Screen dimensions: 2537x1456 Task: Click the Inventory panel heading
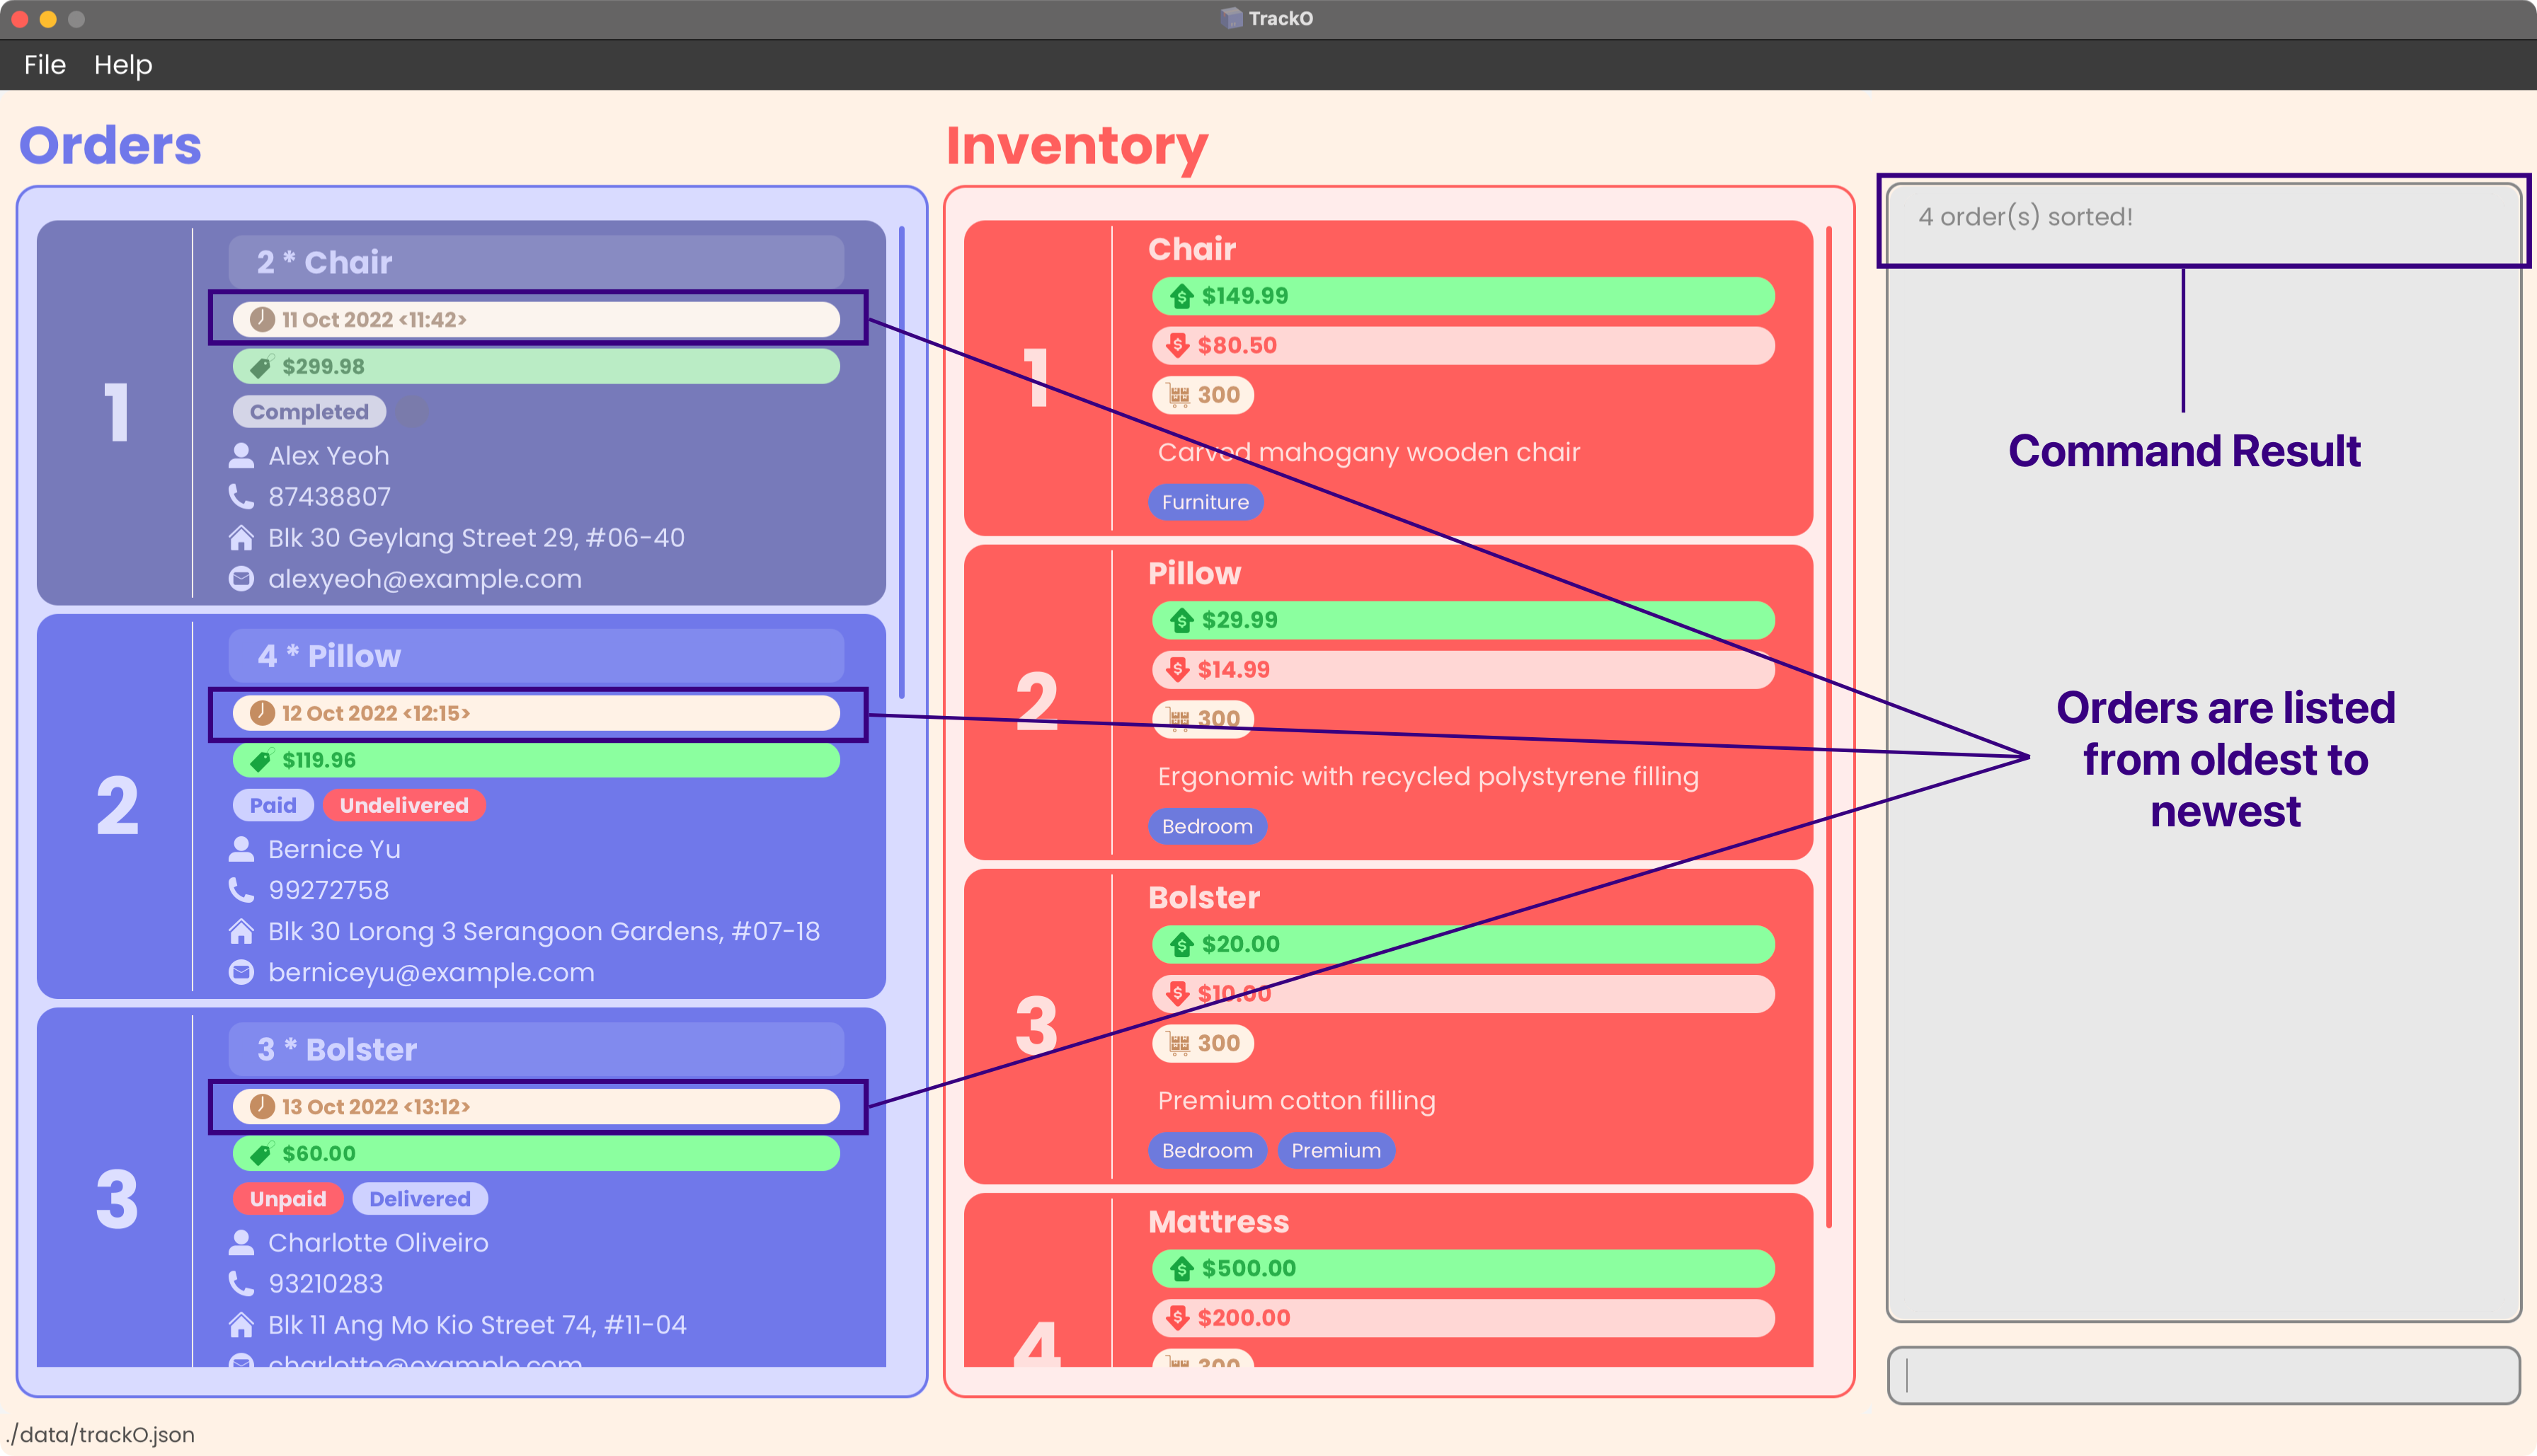click(x=1077, y=147)
